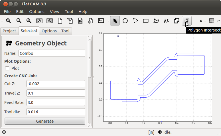Click the Replot toolbar icon
The image size is (221, 136).
pos(49,21)
